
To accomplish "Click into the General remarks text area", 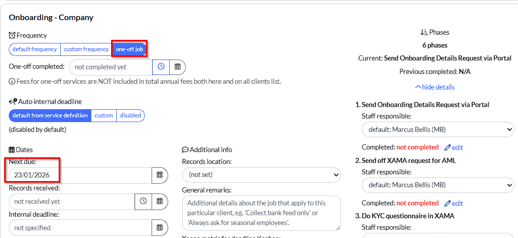I will [261, 212].
